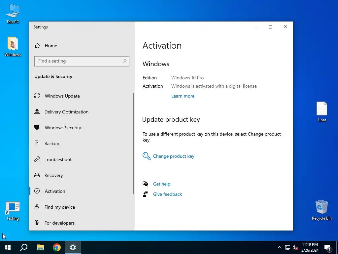Select the Windows folder on desktop
This screenshot has height=254, width=338.
coord(13,46)
